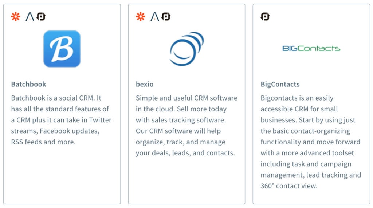This screenshot has width=373, height=208.
Task: Click the bexio CRM software description text
Action: [x=186, y=125]
